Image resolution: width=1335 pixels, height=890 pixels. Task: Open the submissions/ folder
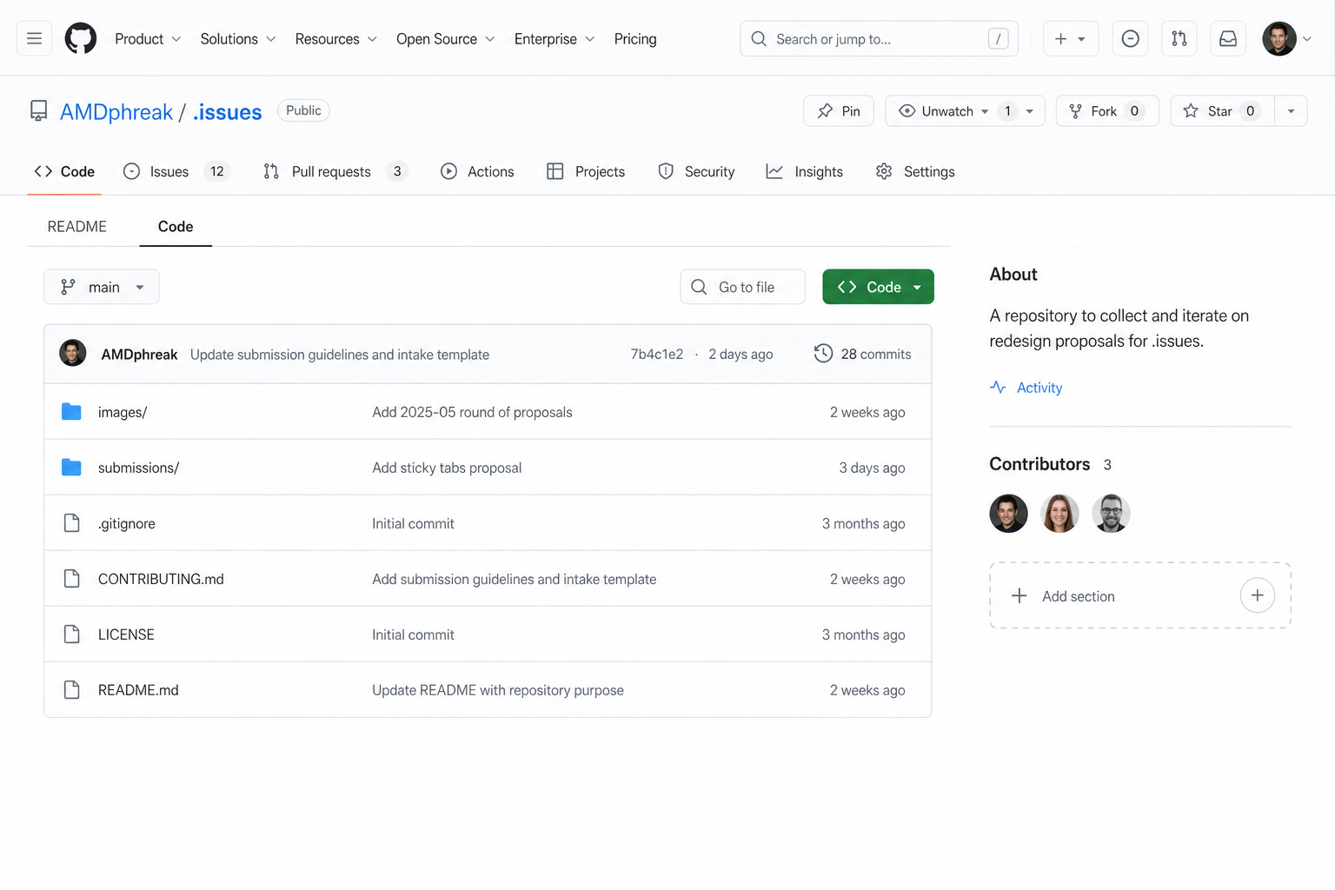138,468
